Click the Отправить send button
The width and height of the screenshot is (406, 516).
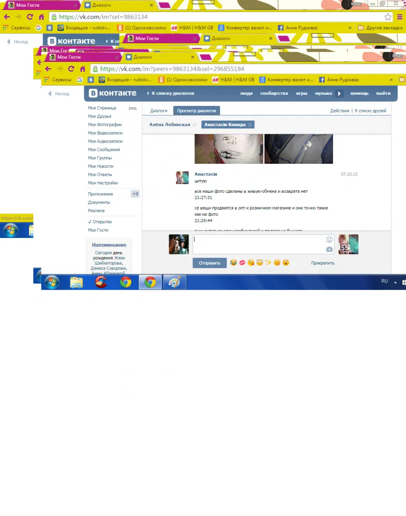click(209, 263)
